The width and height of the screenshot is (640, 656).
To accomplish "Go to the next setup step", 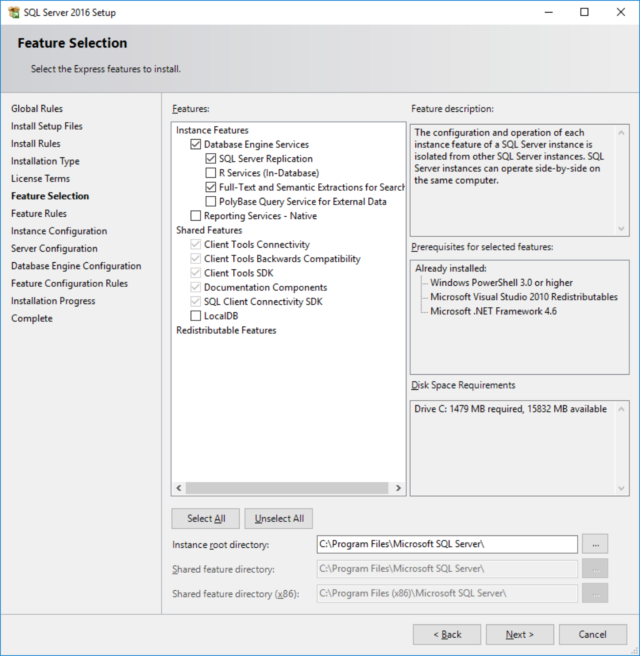I will [x=520, y=634].
